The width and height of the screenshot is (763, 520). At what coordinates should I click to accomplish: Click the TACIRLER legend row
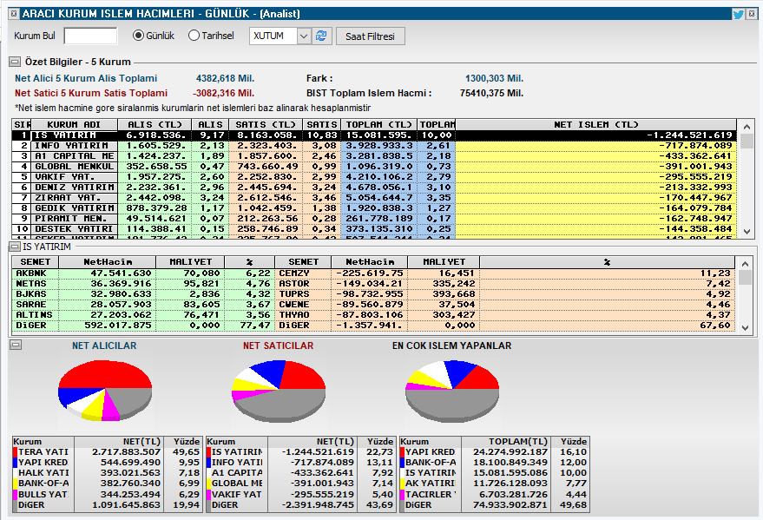click(x=495, y=494)
